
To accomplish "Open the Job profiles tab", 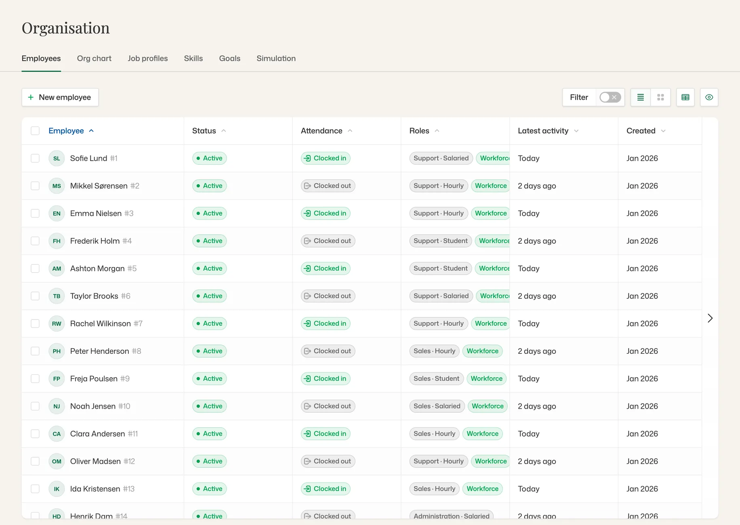I will pos(148,59).
